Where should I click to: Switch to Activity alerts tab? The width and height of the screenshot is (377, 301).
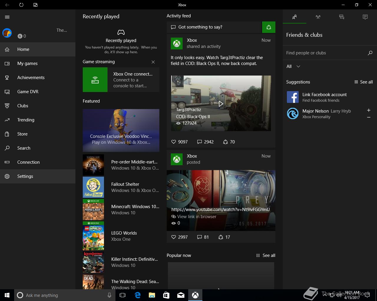coord(365,17)
